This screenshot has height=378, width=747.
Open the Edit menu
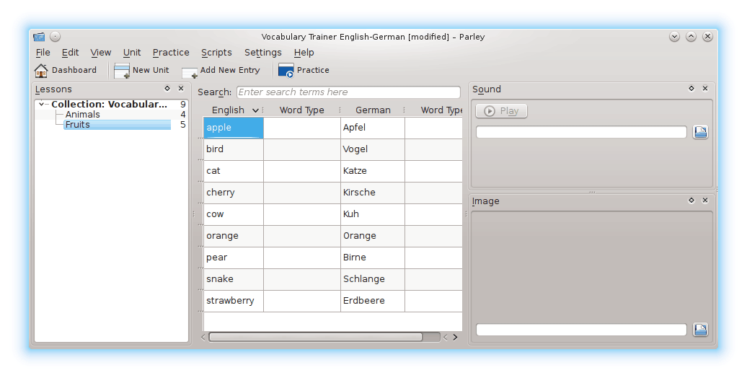(x=71, y=53)
